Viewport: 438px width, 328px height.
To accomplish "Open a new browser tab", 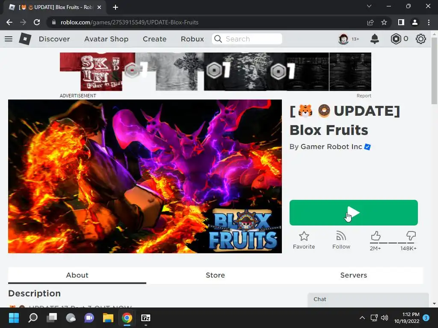I will 115,7.
